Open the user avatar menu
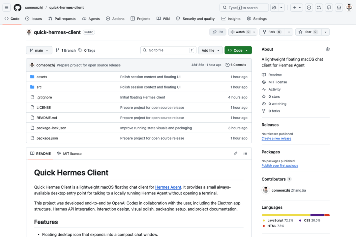 tap(349, 8)
